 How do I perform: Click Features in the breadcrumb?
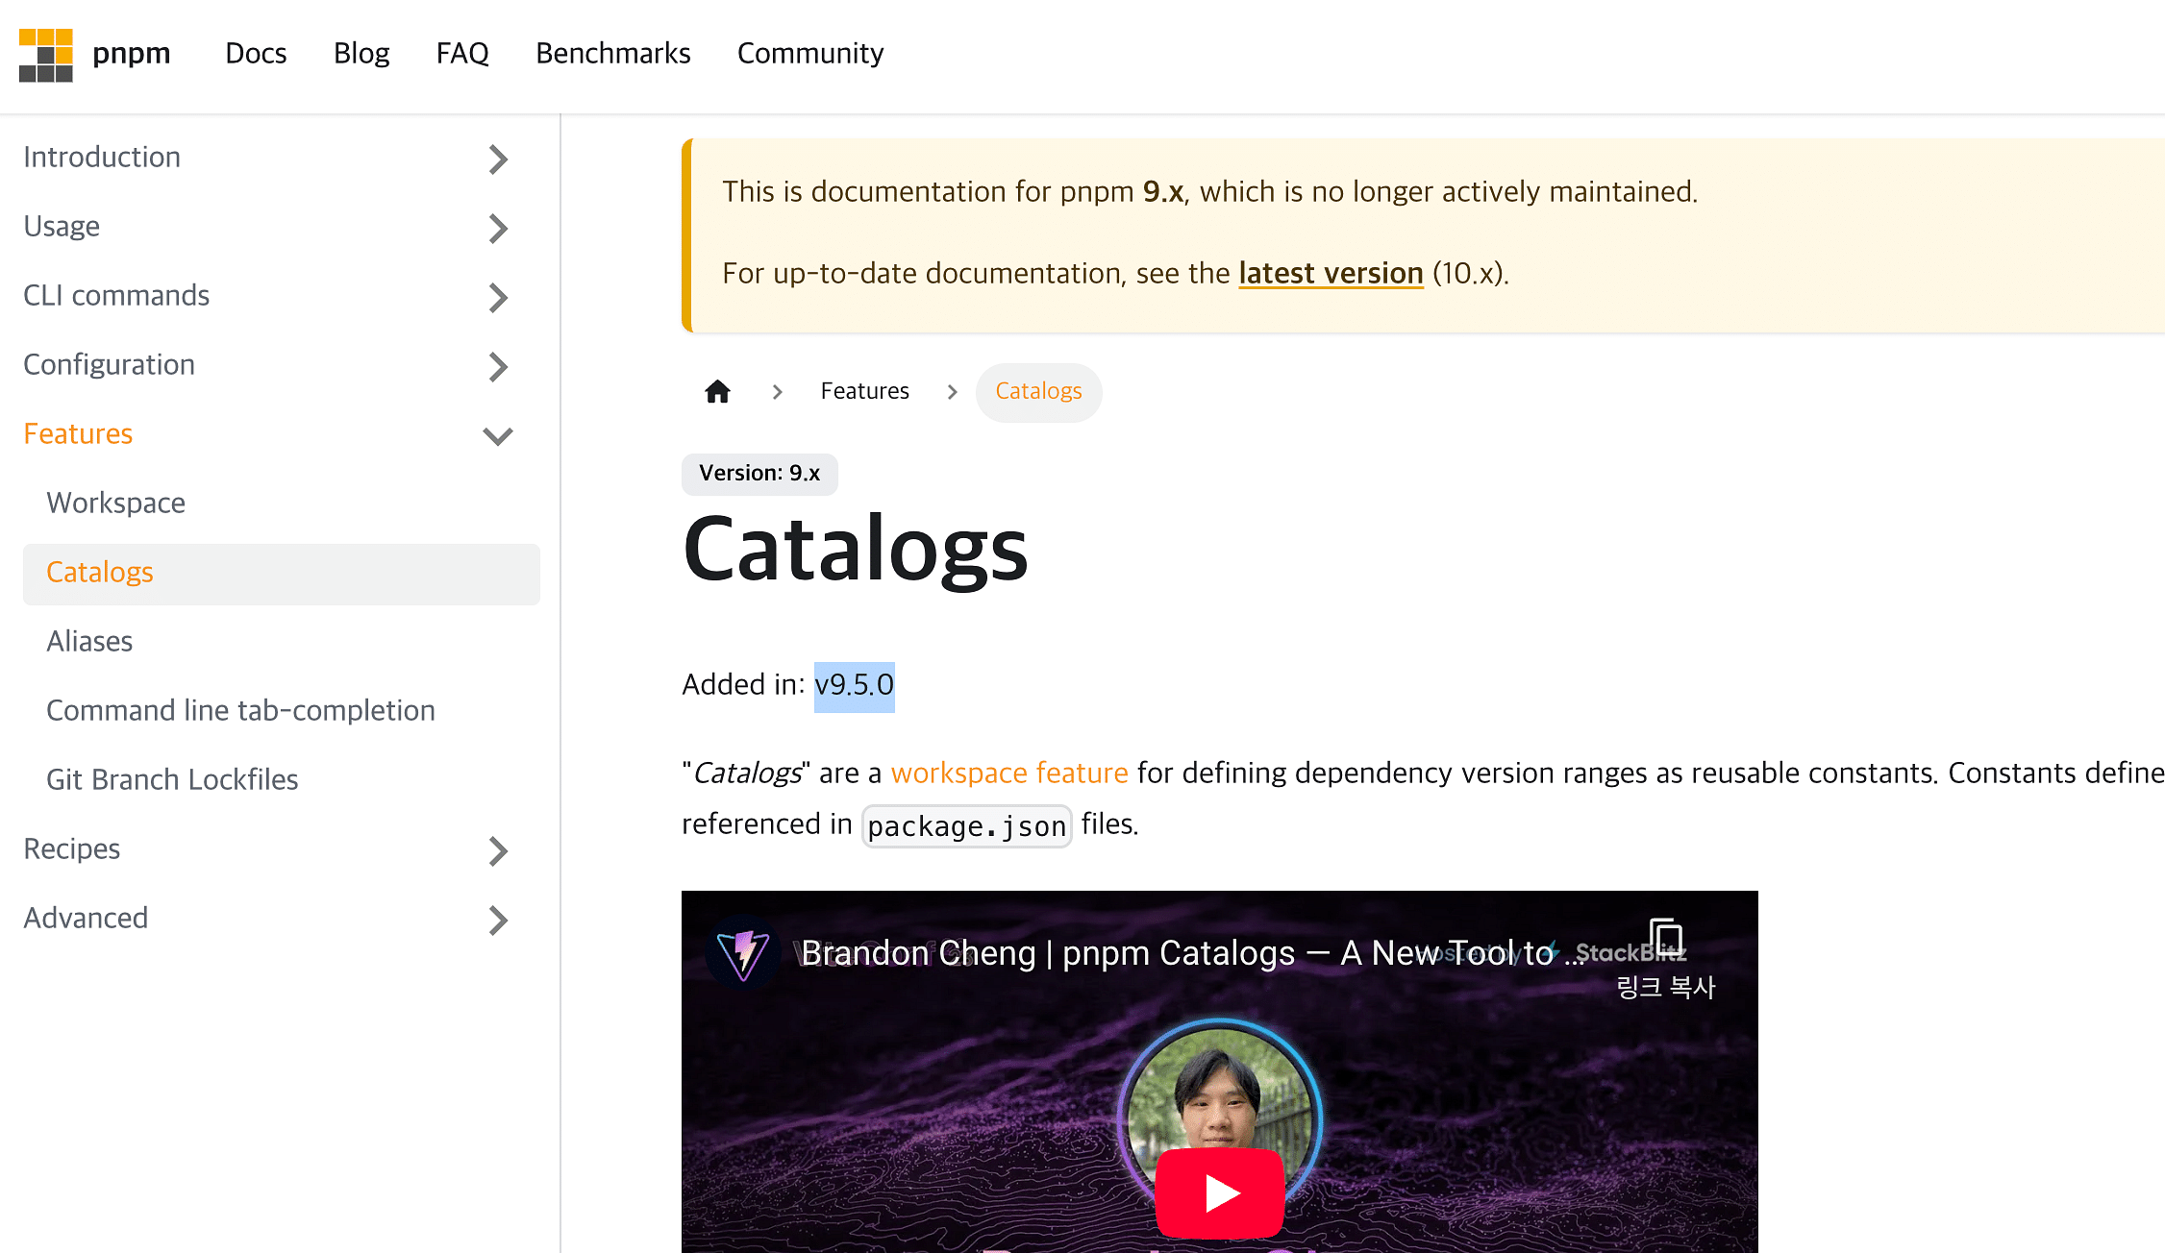pyautogui.click(x=864, y=391)
